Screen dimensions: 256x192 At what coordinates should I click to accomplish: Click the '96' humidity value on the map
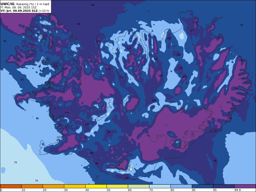[x=215, y=161]
